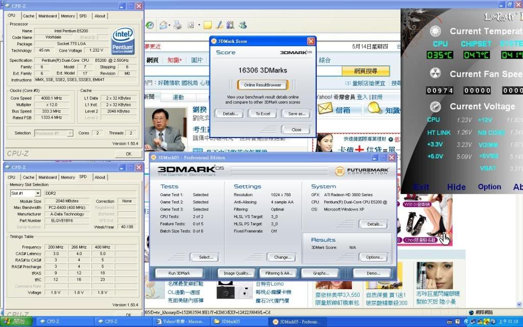Image resolution: width=523 pixels, height=327 pixels.
Task: Open the About tab in lower CPU-Z window
Action: (100, 177)
